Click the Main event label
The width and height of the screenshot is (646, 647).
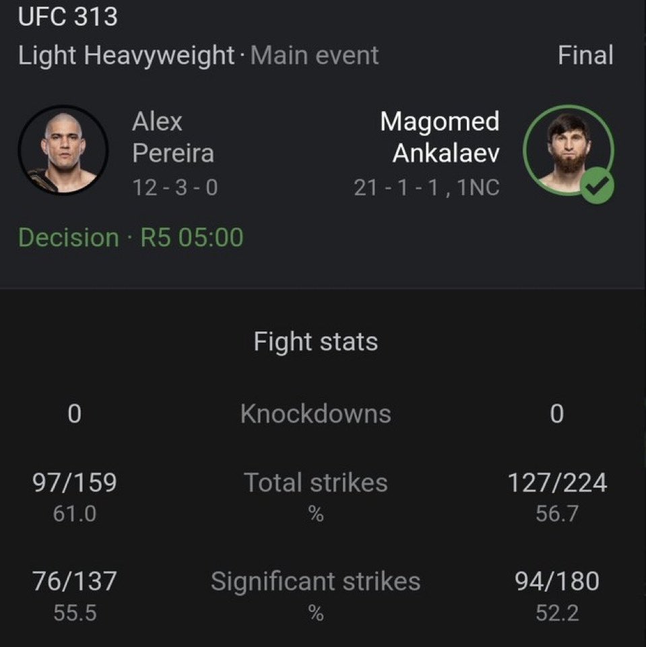(x=315, y=55)
